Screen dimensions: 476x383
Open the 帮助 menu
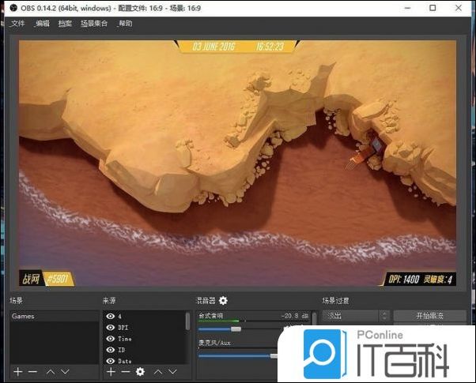tap(125, 24)
